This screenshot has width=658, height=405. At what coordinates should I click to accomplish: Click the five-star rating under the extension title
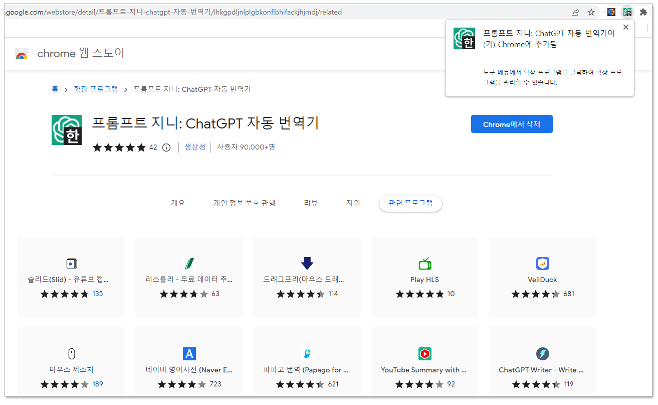119,148
